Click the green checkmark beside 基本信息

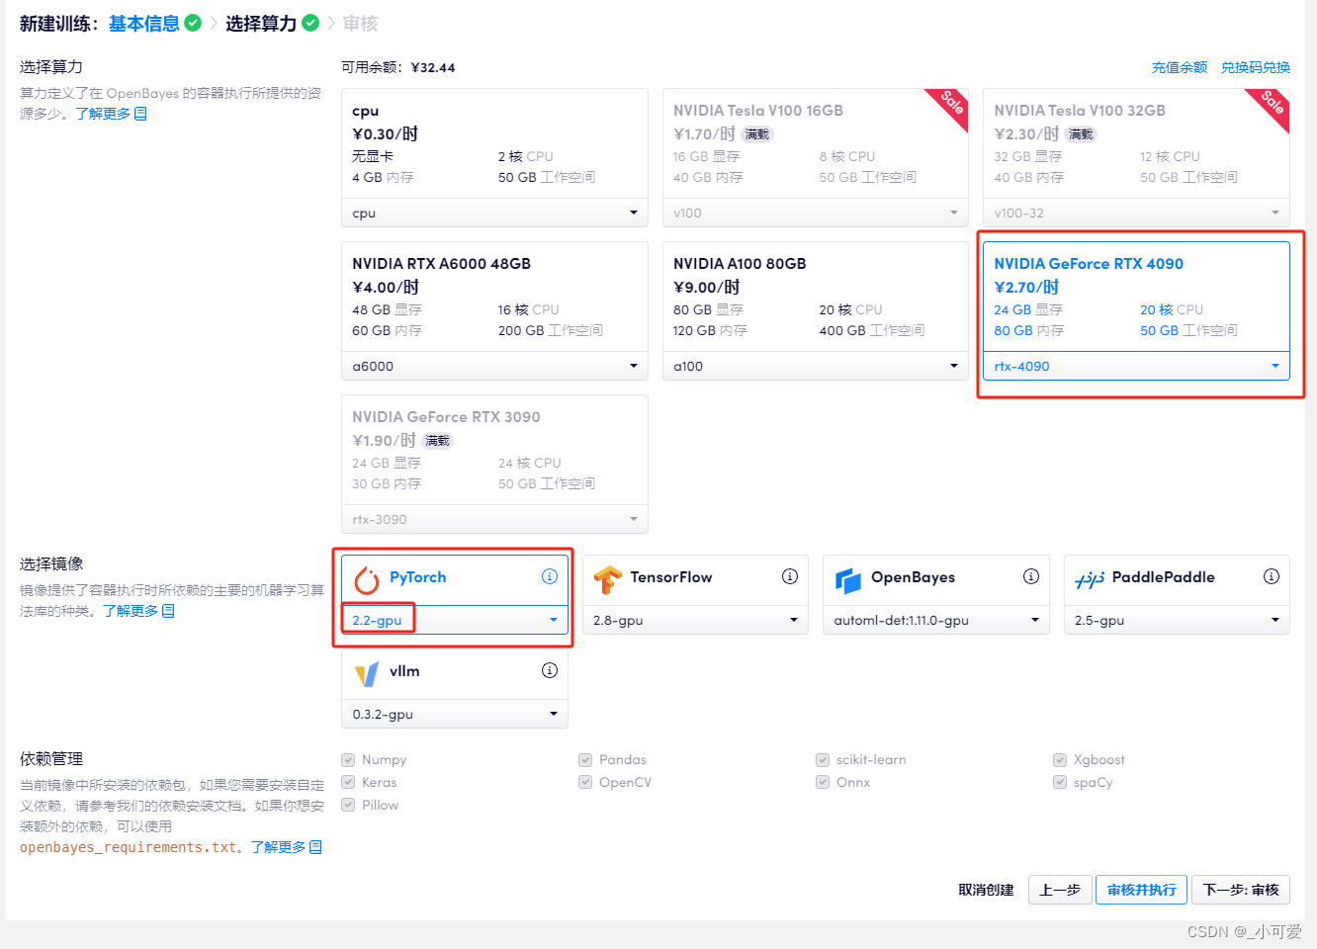click(x=193, y=23)
